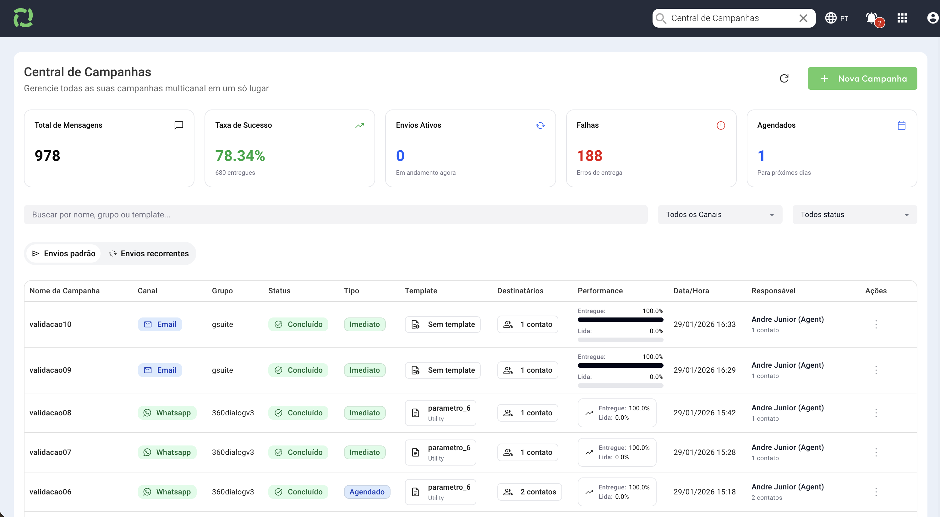Refresh the campaigns list icon
The image size is (940, 517).
[784, 78]
